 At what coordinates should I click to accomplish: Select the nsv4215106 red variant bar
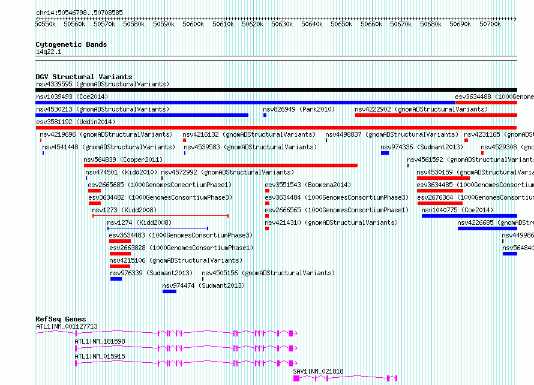tap(120, 266)
